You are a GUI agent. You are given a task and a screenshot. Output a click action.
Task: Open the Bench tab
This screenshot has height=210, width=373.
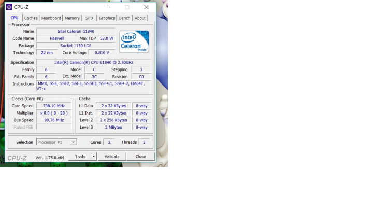click(x=125, y=18)
